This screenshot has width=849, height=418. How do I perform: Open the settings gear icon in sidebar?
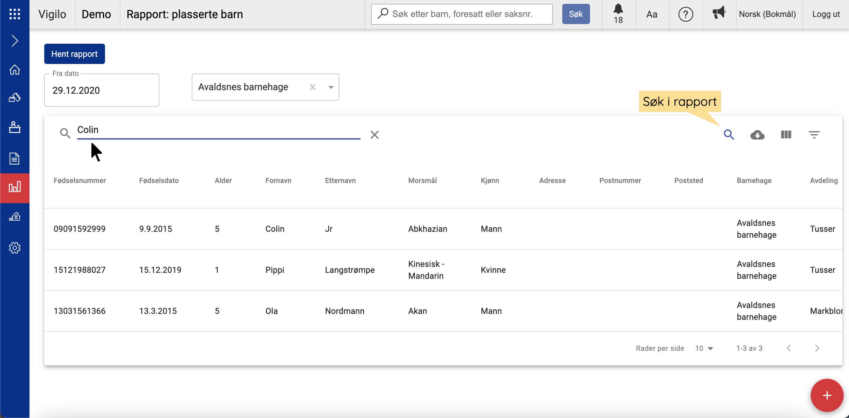(14, 248)
